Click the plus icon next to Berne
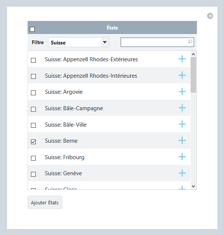This screenshot has height=235, width=223. tap(182, 140)
